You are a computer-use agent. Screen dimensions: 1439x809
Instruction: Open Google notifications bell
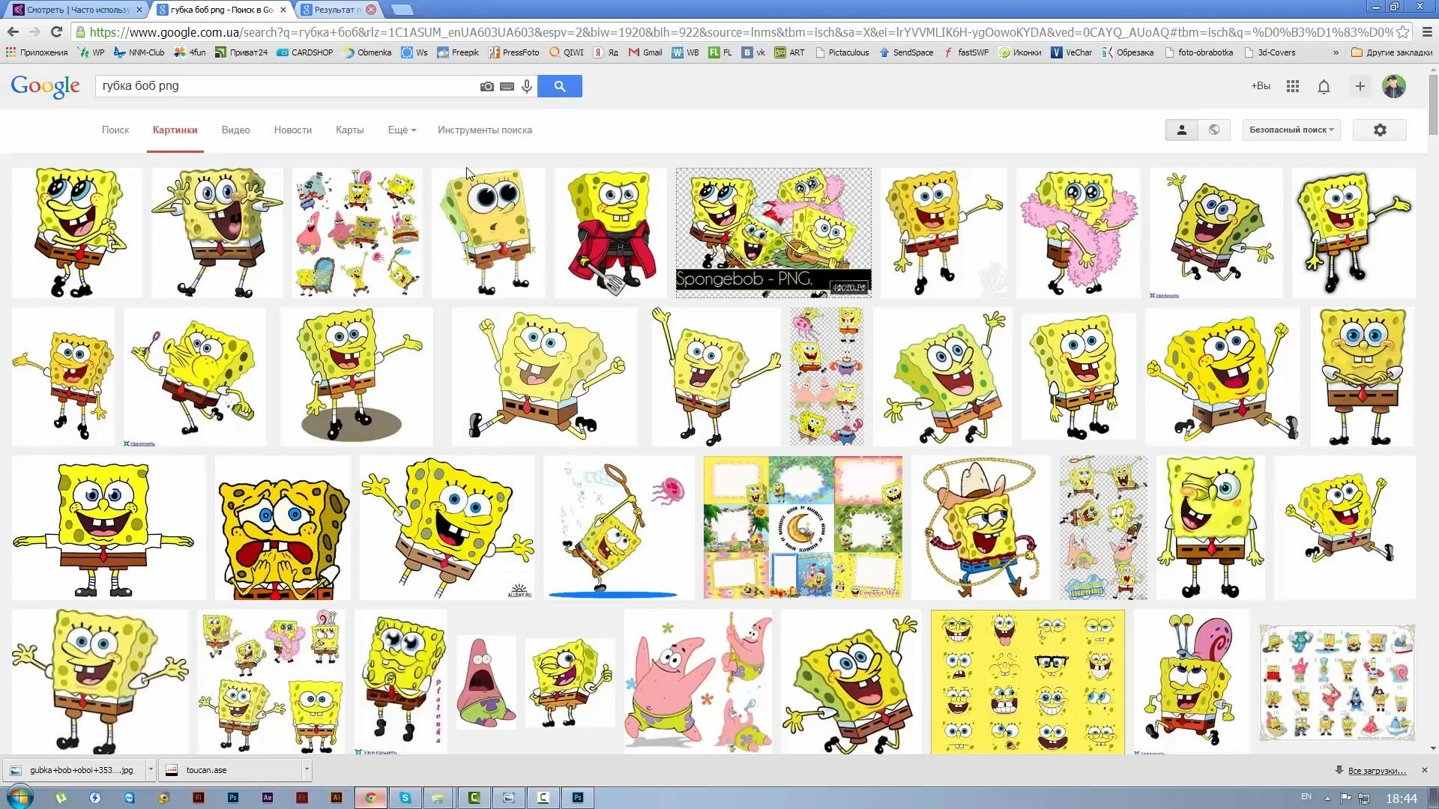coord(1324,86)
